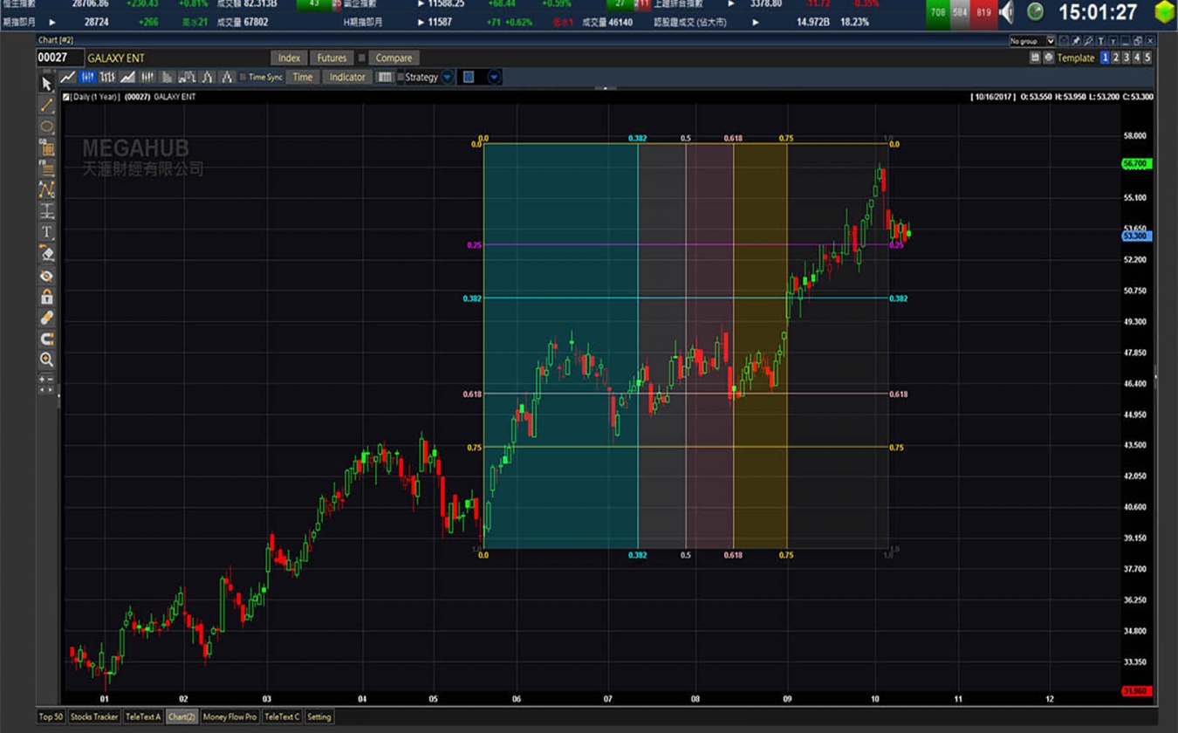Open the Time settings button
Viewport: 1178px width, 733px height.
tap(303, 77)
